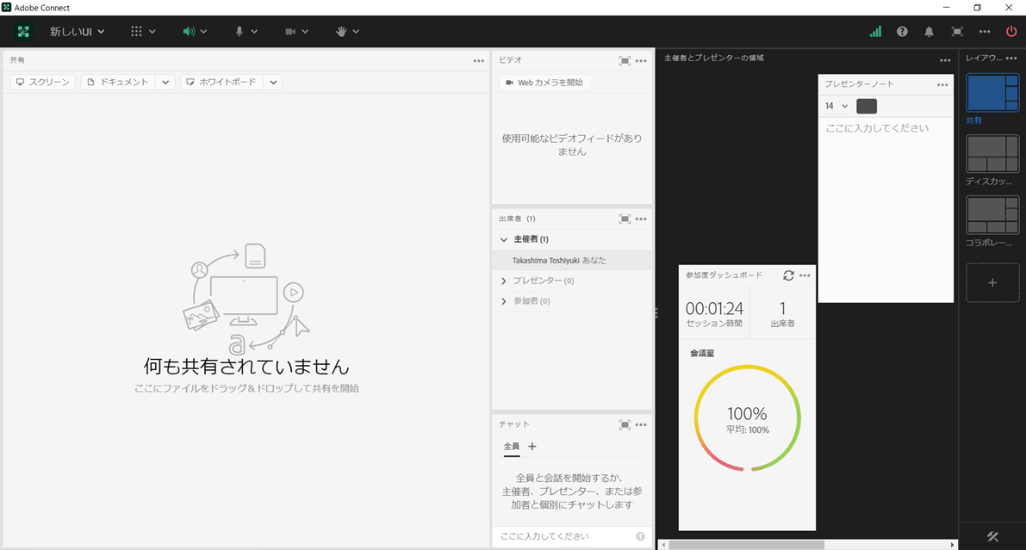Toggle the microphone
Viewport: 1026px width, 550px height.
pyautogui.click(x=239, y=31)
